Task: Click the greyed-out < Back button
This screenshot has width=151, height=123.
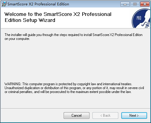Action: tap(105, 115)
